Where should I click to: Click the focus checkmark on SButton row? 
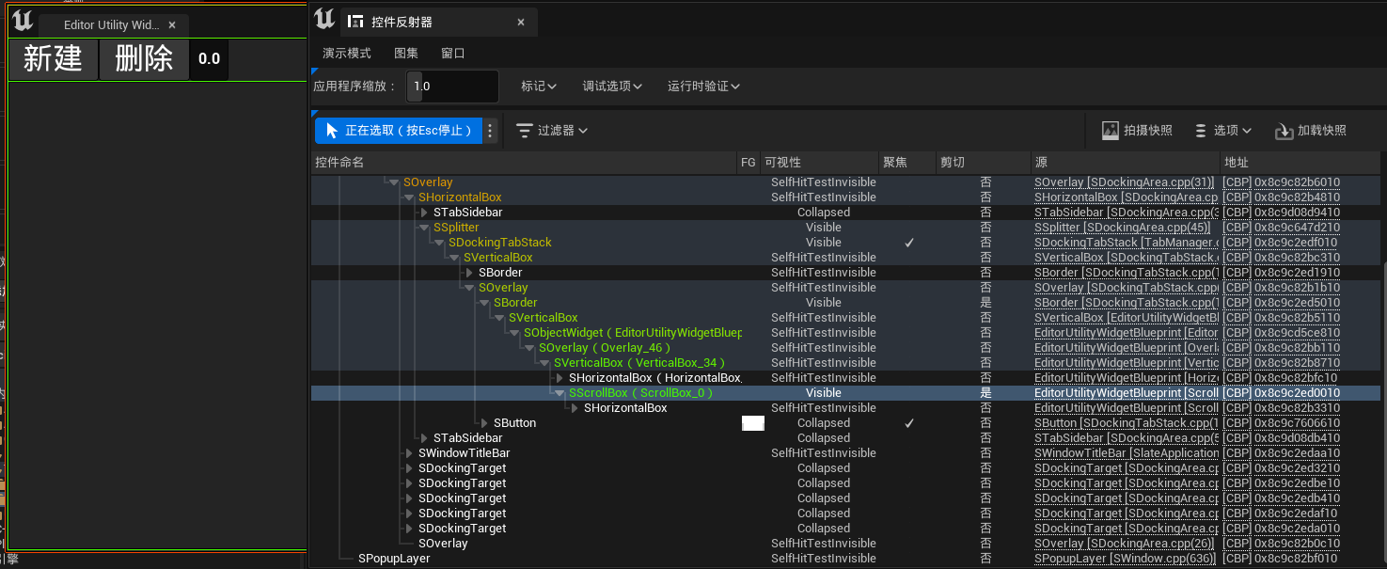coord(909,423)
